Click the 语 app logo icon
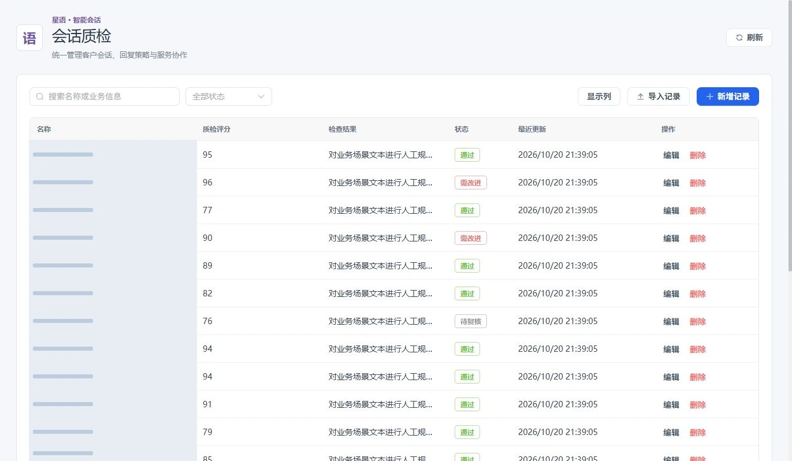 (29, 38)
